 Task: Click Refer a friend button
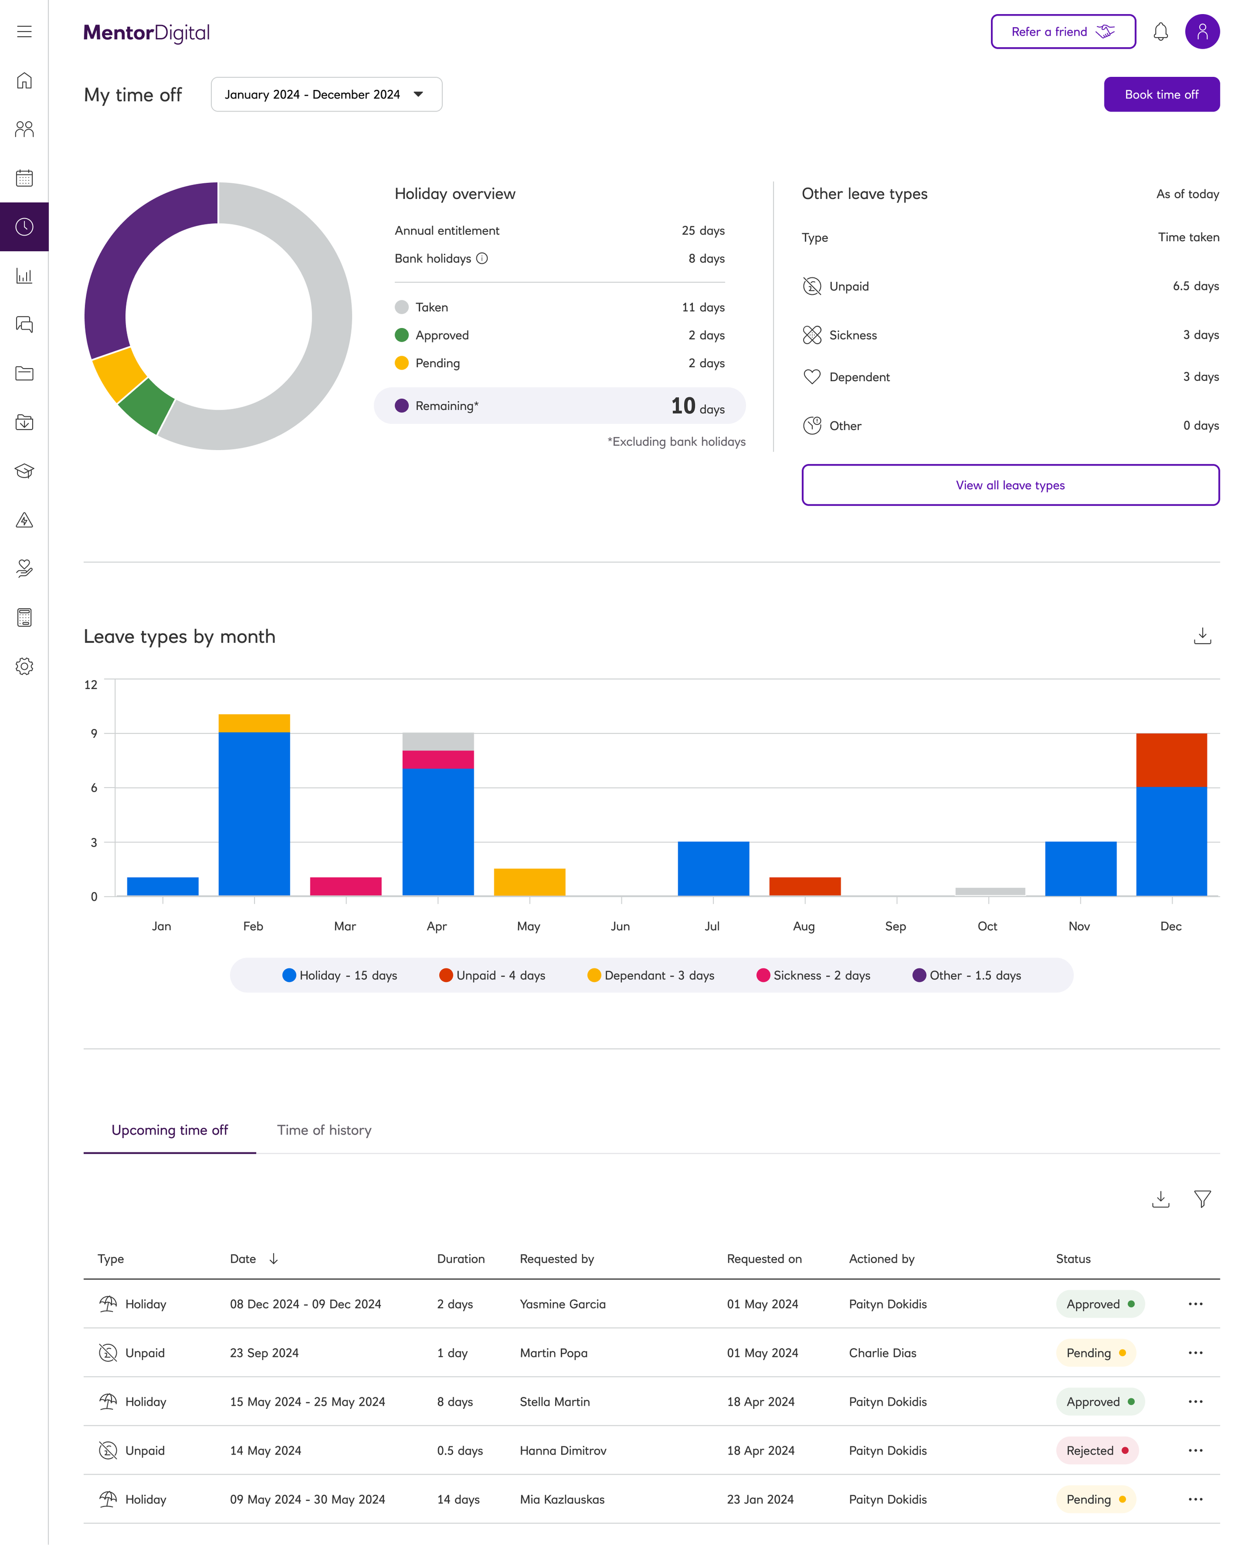(1063, 32)
